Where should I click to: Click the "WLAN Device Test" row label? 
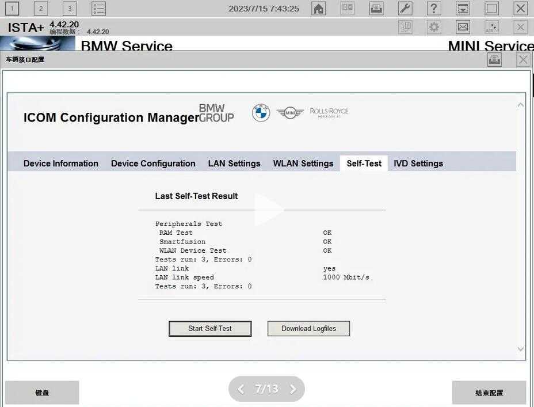coord(193,250)
